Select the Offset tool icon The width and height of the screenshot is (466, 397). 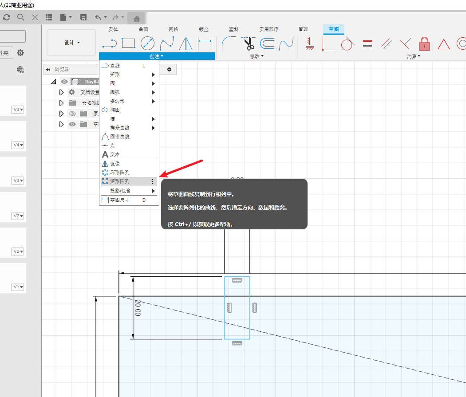coord(267,43)
